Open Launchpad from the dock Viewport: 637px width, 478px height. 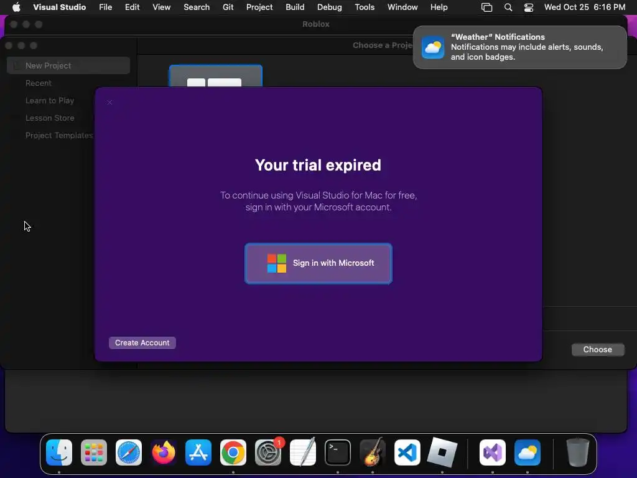point(94,452)
